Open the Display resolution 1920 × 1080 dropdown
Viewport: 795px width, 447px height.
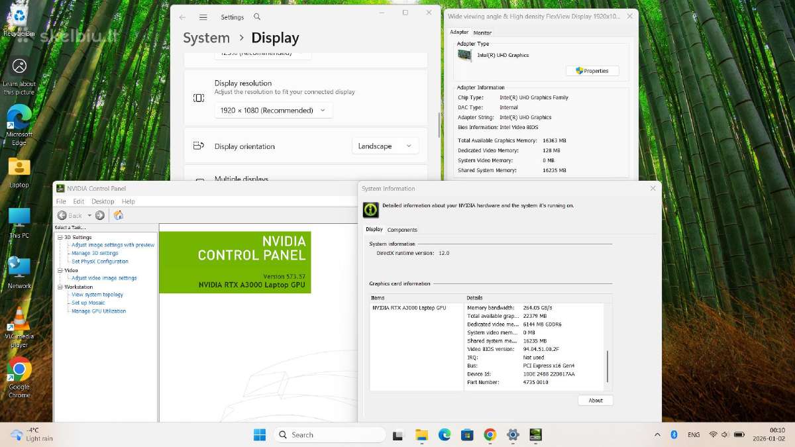tap(274, 111)
